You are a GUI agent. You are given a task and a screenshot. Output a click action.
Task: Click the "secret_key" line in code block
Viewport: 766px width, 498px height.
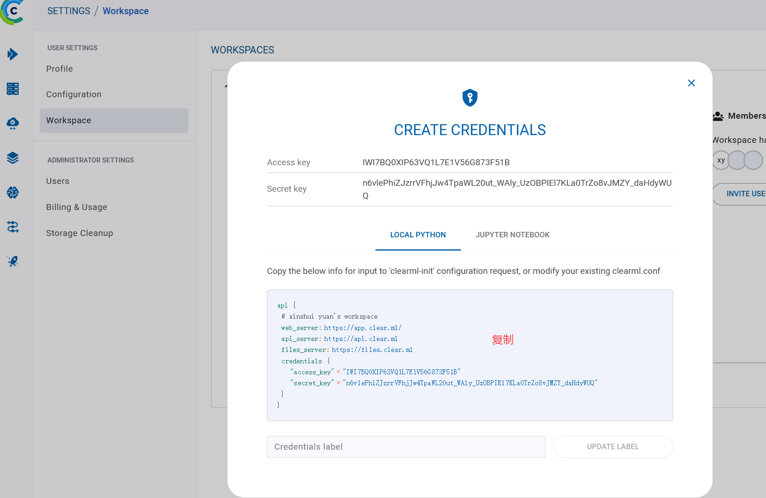pos(444,383)
